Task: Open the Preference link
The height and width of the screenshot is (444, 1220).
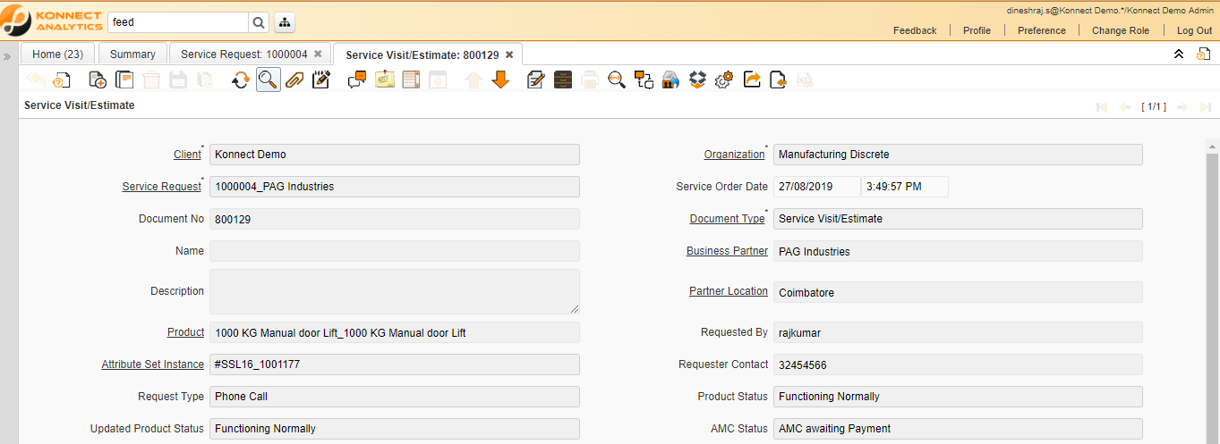Action: click(x=1042, y=30)
